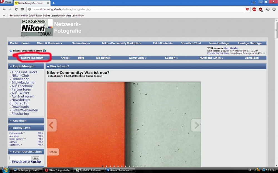Remove sam25 from buddy list

tap(42, 142)
